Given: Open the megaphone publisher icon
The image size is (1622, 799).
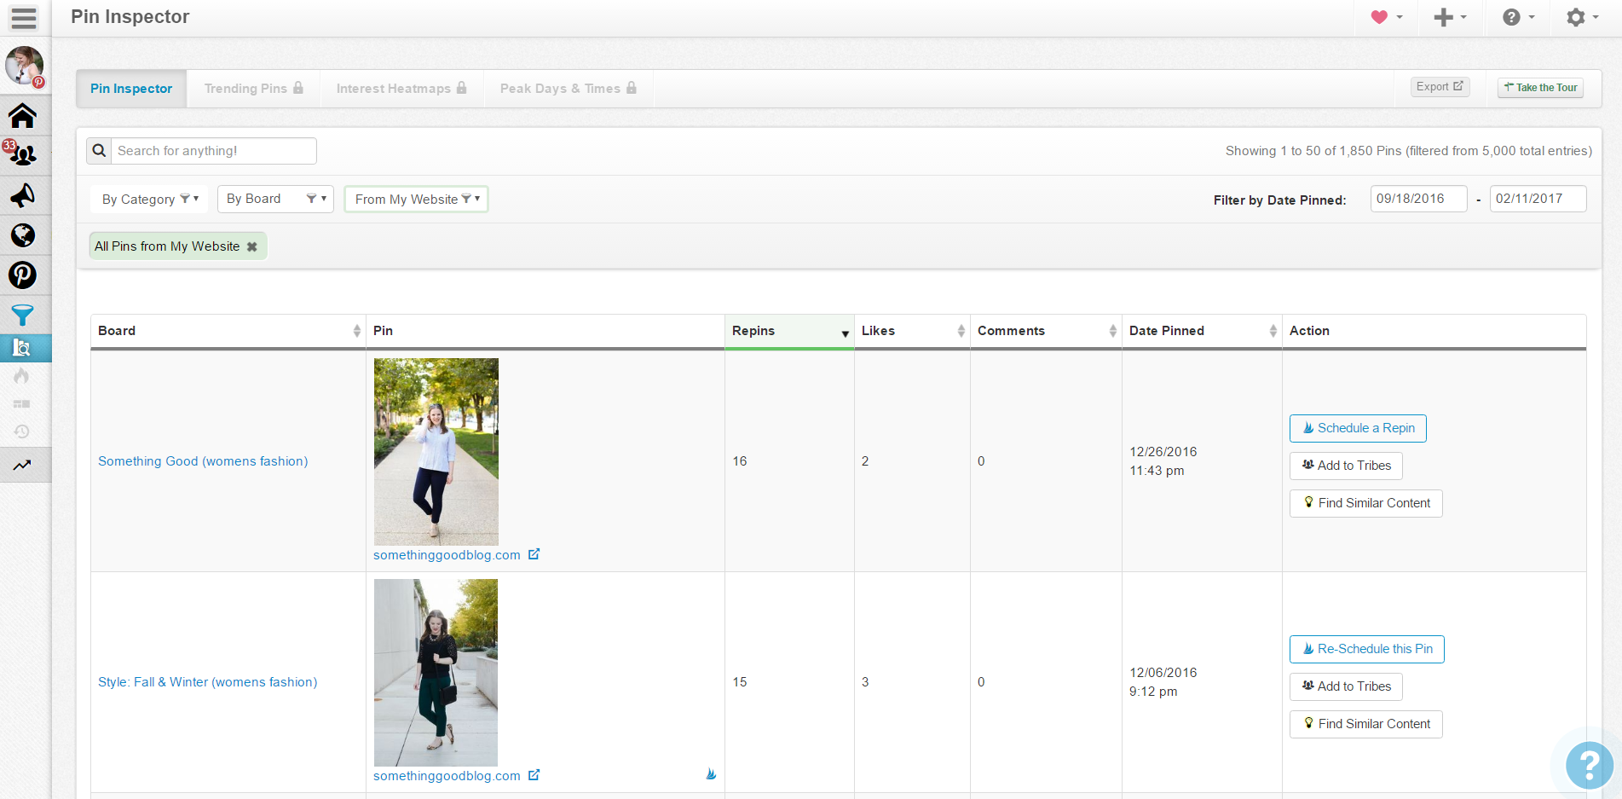Looking at the screenshot, I should point(23,195).
